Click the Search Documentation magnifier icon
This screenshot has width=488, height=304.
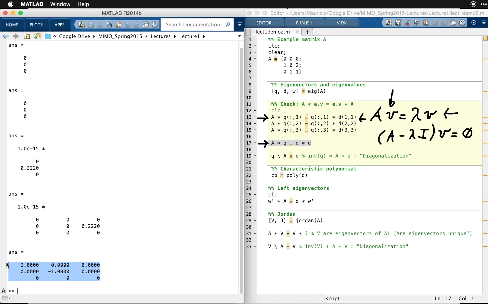pyautogui.click(x=228, y=24)
